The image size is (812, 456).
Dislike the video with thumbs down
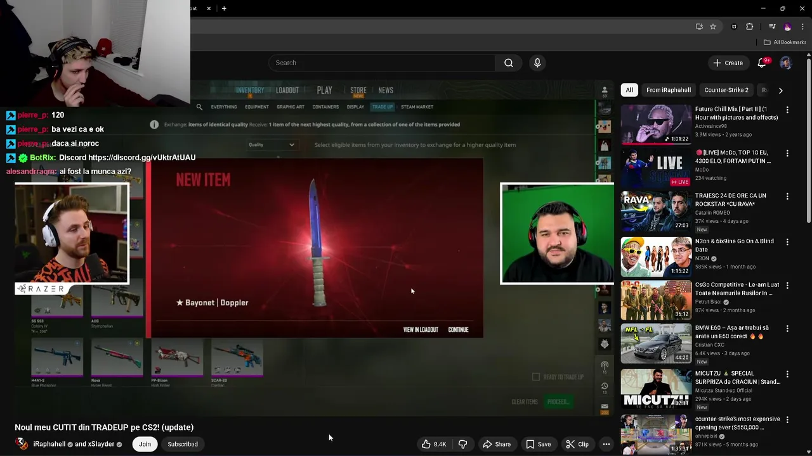[462, 444]
